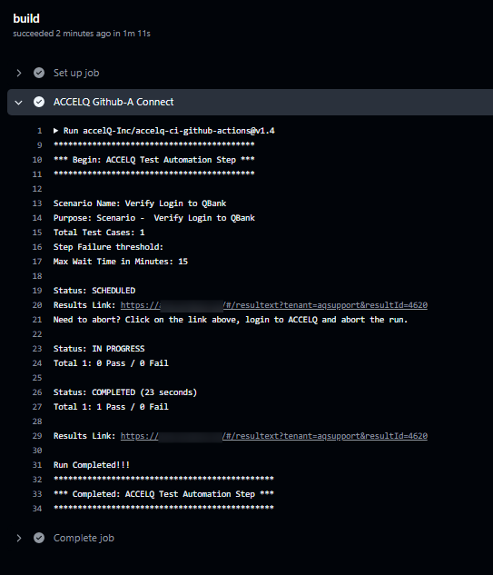Viewport: 493px width, 575px height.
Task: Expand the Set up job step
Action: tap(19, 73)
